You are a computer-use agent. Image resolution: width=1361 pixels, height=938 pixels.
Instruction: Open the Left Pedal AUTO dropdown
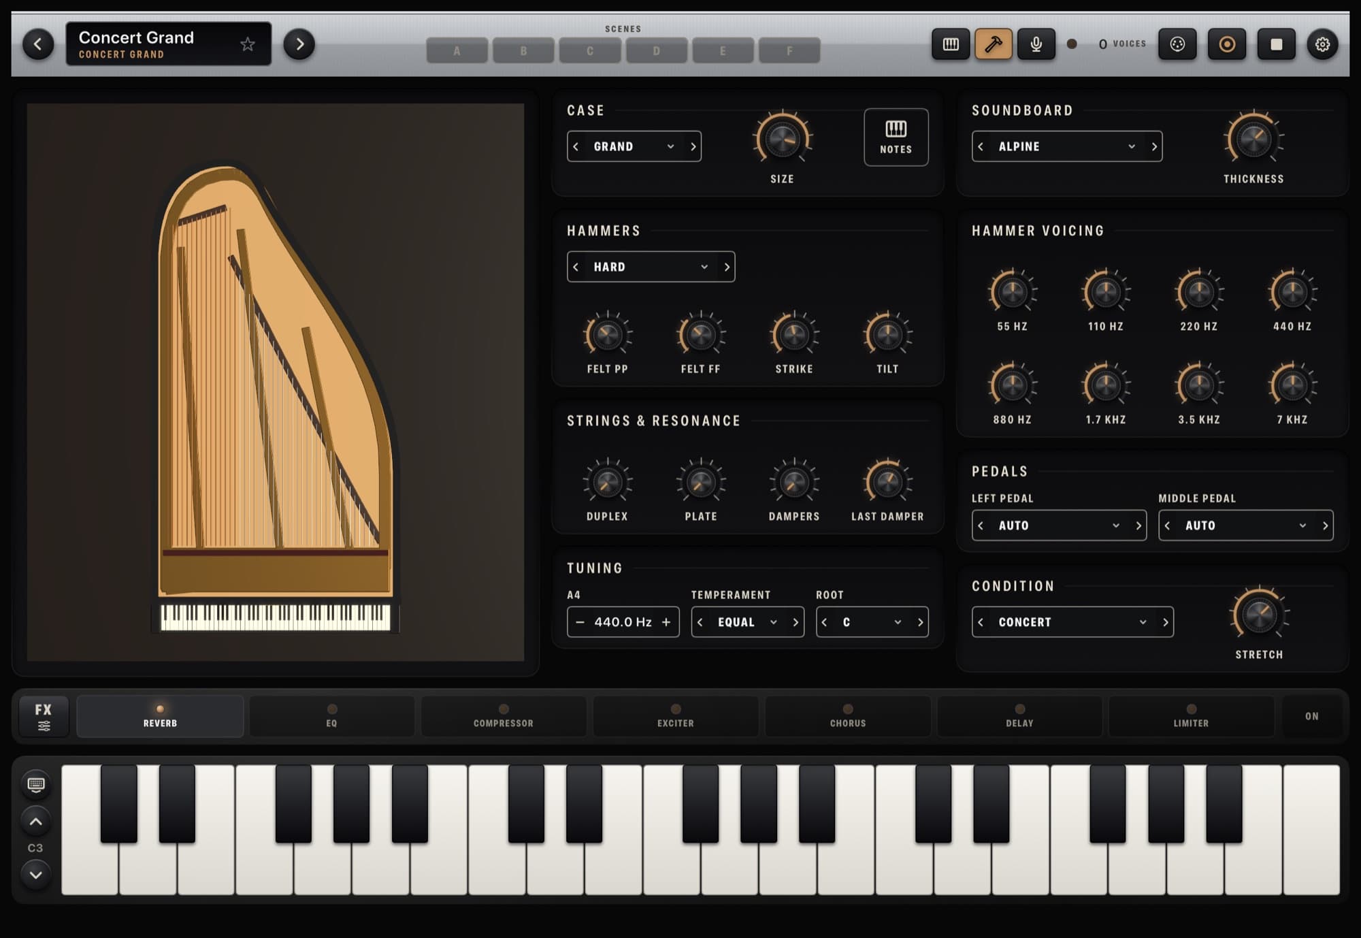[x=1059, y=525]
